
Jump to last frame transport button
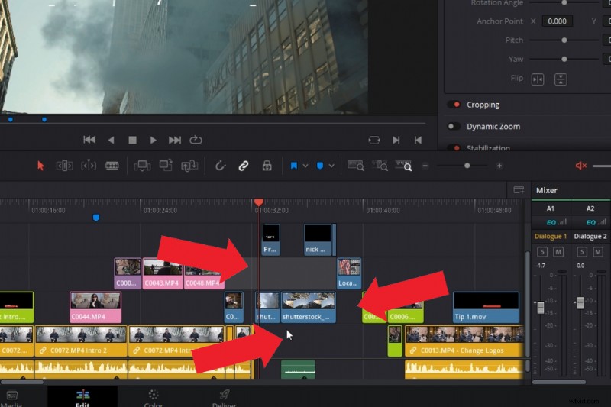coord(175,140)
